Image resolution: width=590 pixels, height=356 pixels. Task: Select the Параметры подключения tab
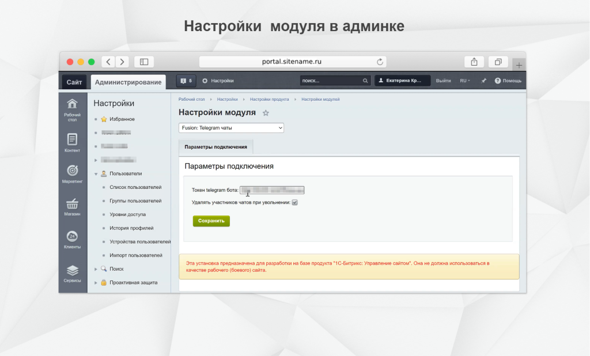215,147
